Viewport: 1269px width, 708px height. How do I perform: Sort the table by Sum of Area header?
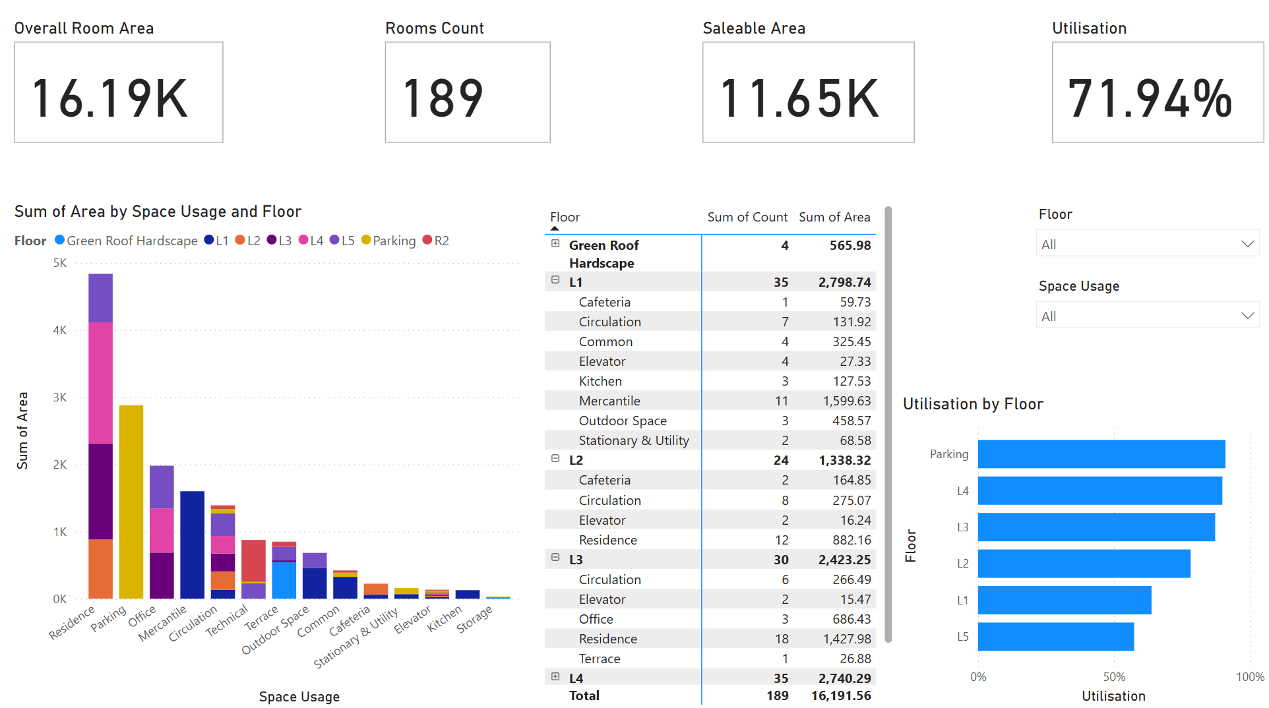point(834,216)
